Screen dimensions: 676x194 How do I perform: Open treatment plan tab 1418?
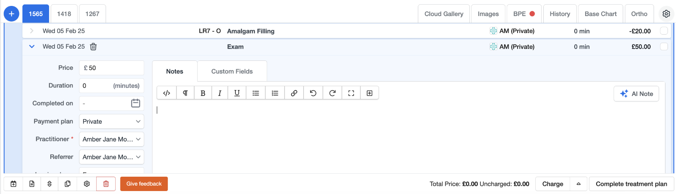click(x=64, y=14)
